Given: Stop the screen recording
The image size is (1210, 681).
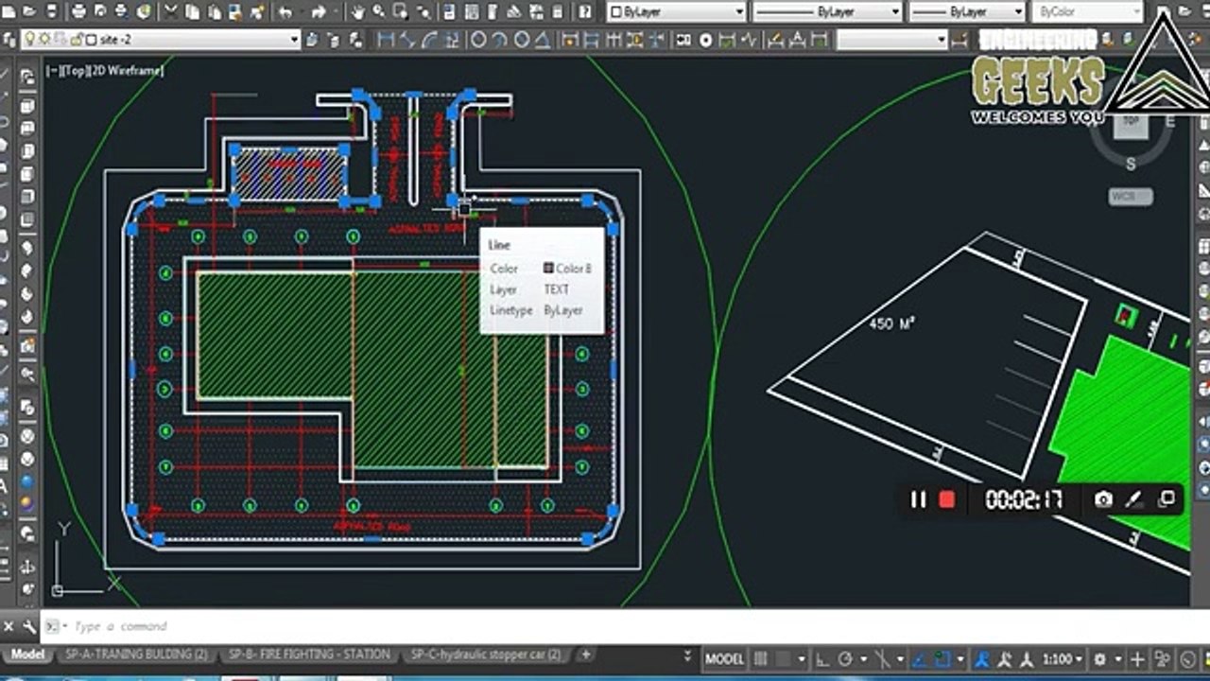Looking at the screenshot, I should tap(947, 499).
